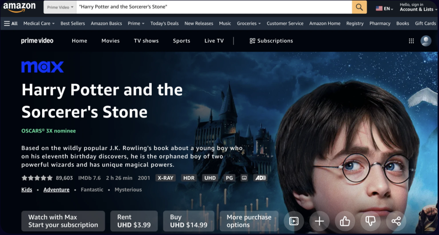
Task: Open the EN language selector
Action: click(x=385, y=8)
